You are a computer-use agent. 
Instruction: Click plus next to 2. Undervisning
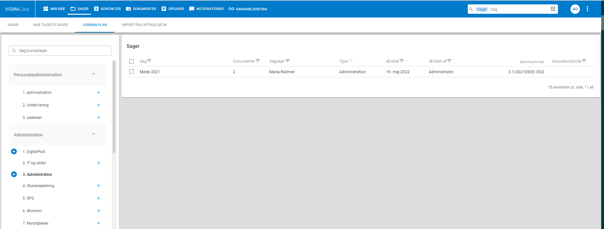(98, 105)
